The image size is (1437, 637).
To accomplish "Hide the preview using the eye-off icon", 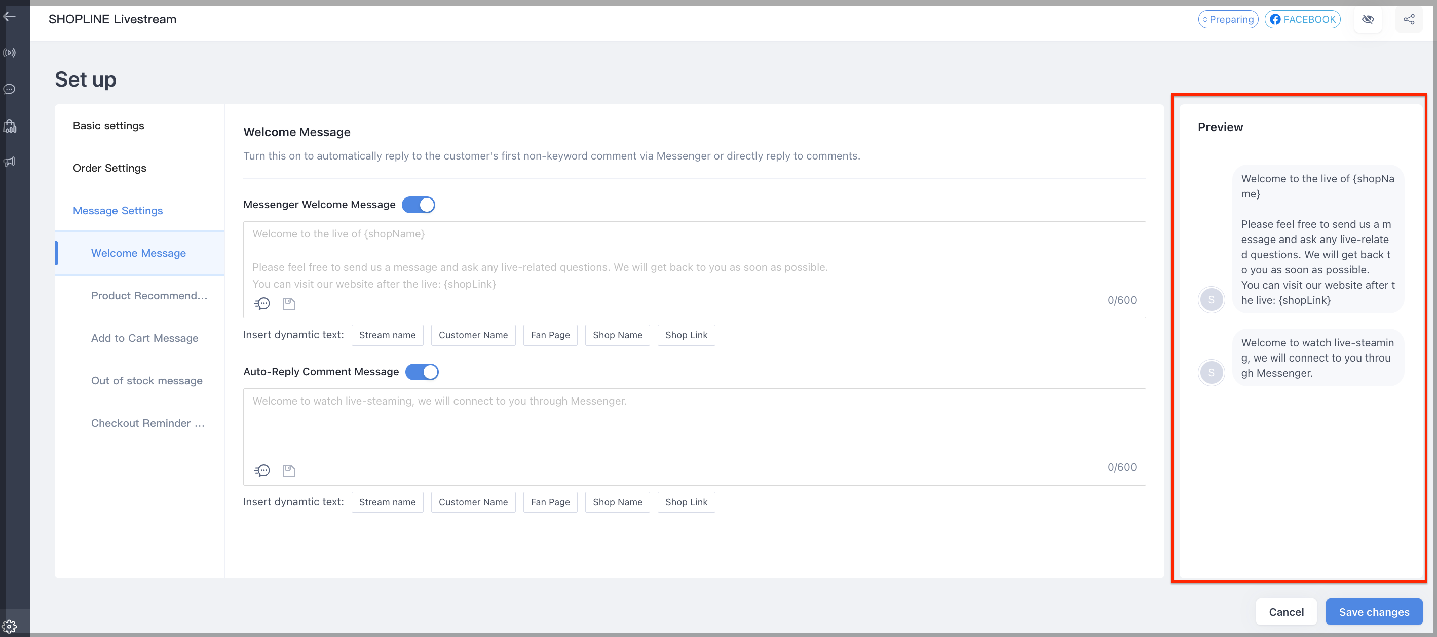I will [1369, 19].
